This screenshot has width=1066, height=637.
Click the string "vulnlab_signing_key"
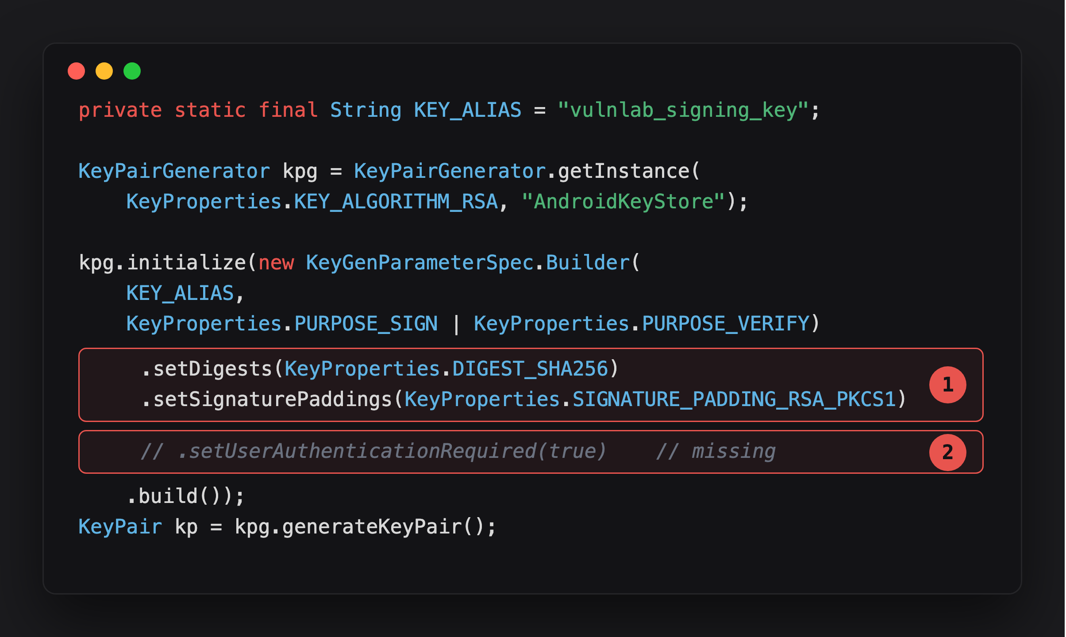[x=683, y=110]
